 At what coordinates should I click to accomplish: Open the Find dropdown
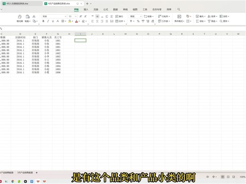click(x=224, y=21)
